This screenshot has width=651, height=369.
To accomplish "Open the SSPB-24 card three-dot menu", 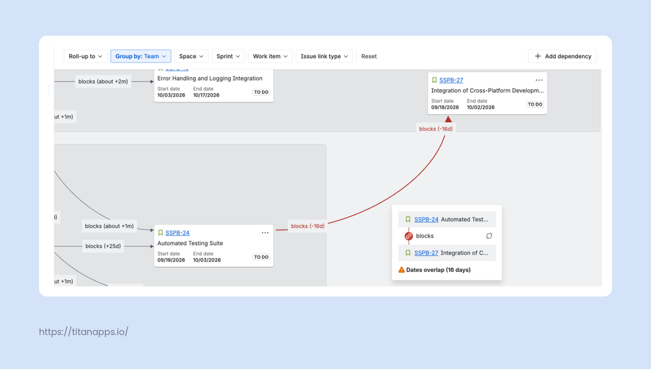I will (265, 233).
